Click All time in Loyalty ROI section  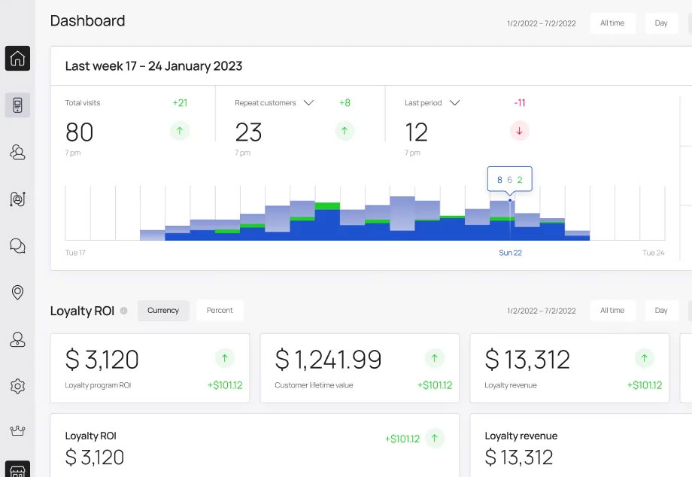(x=612, y=311)
